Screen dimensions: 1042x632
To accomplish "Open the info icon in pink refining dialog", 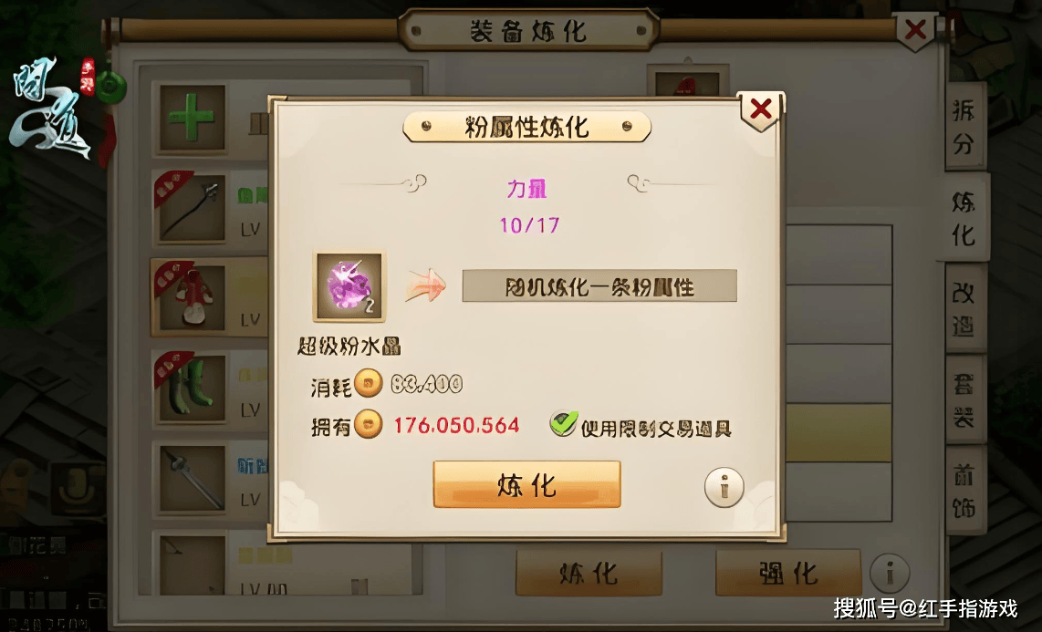I will pyautogui.click(x=724, y=487).
